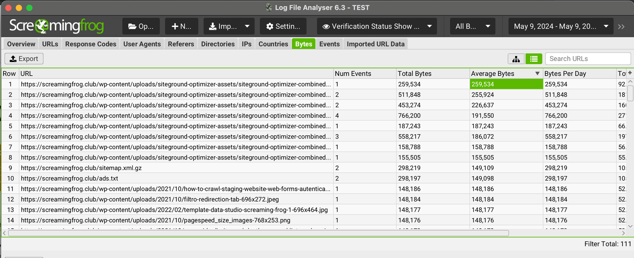Expand the Import dropdown arrow
This screenshot has height=258, width=634.
click(247, 27)
